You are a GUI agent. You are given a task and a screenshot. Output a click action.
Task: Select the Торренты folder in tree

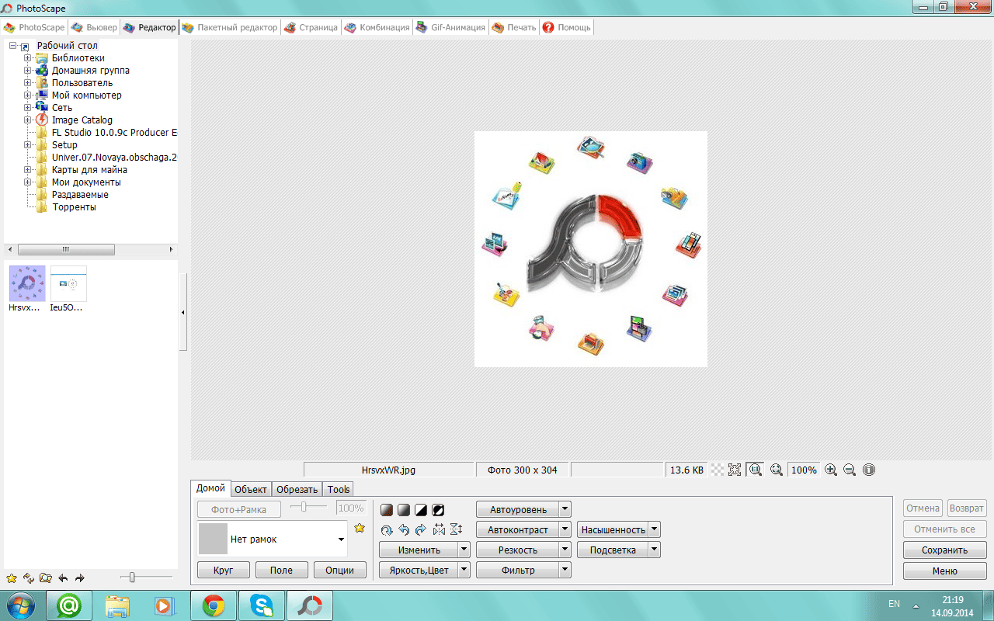pos(75,207)
